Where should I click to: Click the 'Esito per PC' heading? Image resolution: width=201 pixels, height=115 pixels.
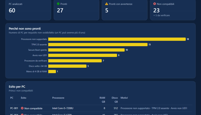[x=17, y=87]
